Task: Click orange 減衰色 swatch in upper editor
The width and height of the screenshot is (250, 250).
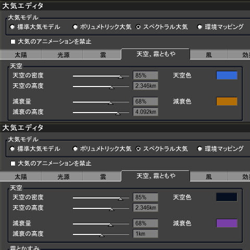Action: (x=227, y=102)
